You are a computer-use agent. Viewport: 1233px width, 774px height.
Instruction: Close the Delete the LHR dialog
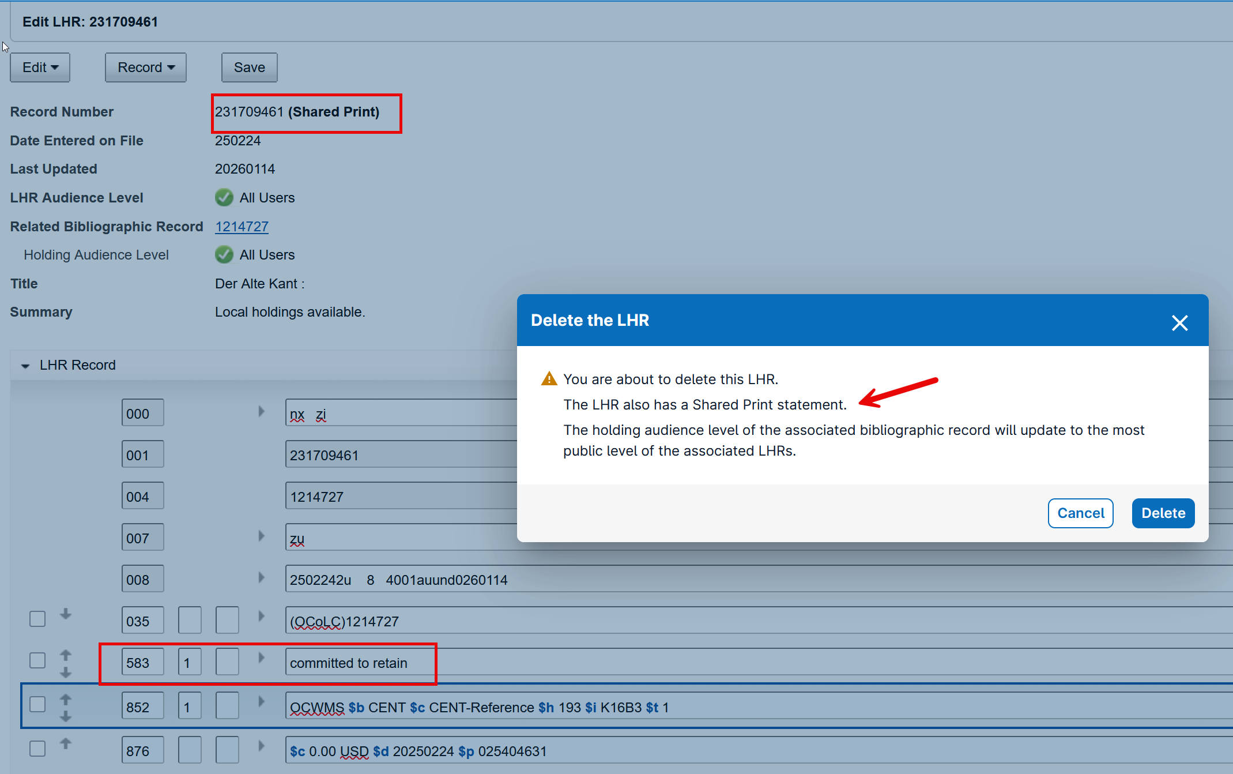(x=1179, y=322)
